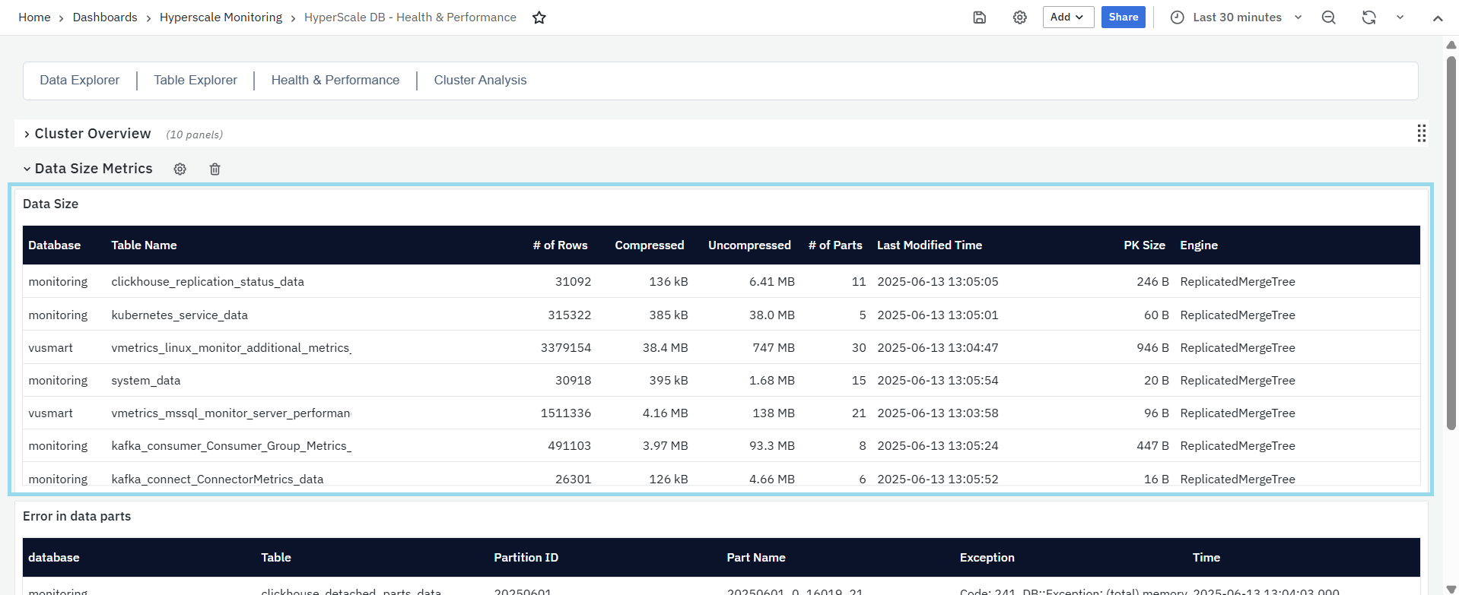Click the save dashboard icon

click(x=980, y=17)
